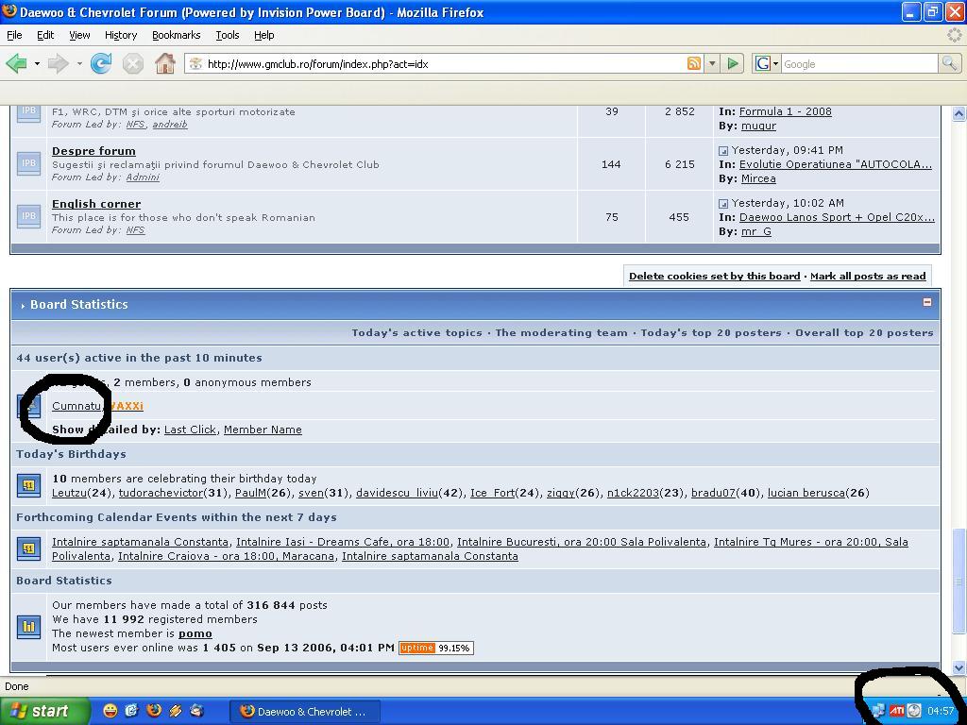Click the Board Statistics bar chart icon

tap(28, 627)
